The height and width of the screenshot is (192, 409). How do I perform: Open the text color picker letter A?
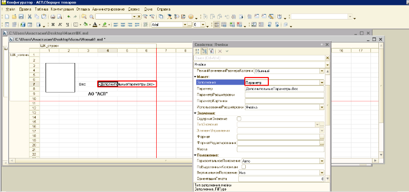click(95, 24)
